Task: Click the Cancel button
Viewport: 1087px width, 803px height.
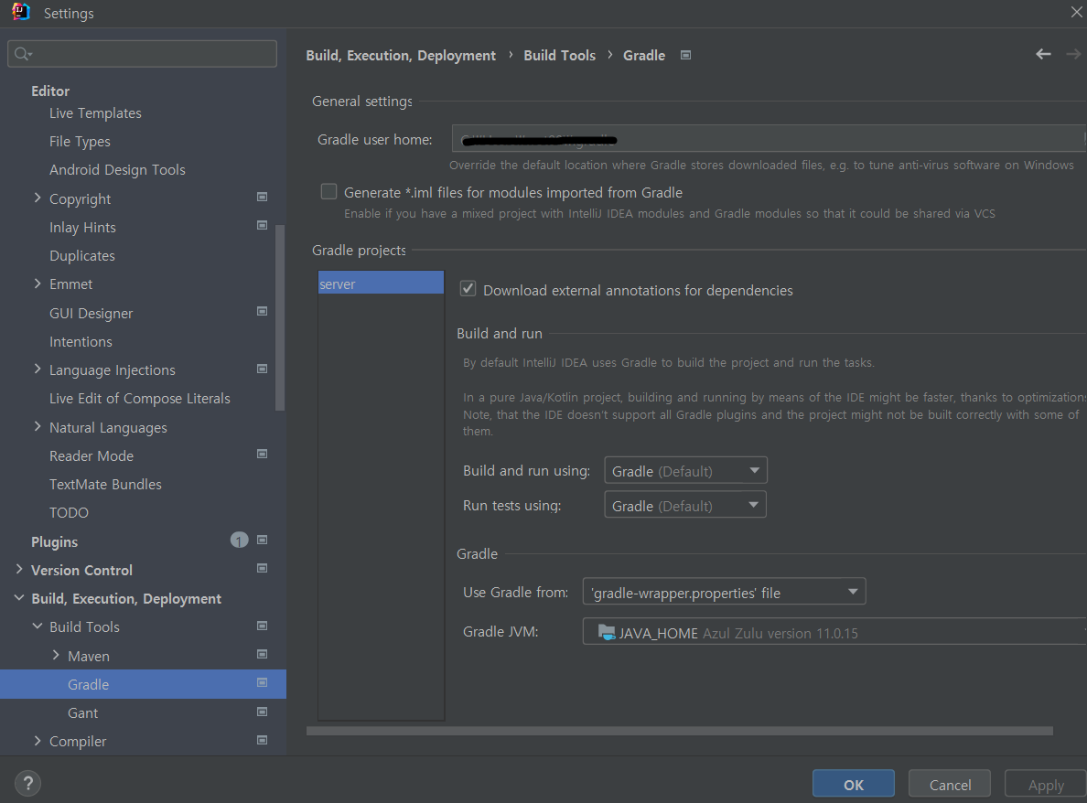Action: [x=950, y=785]
